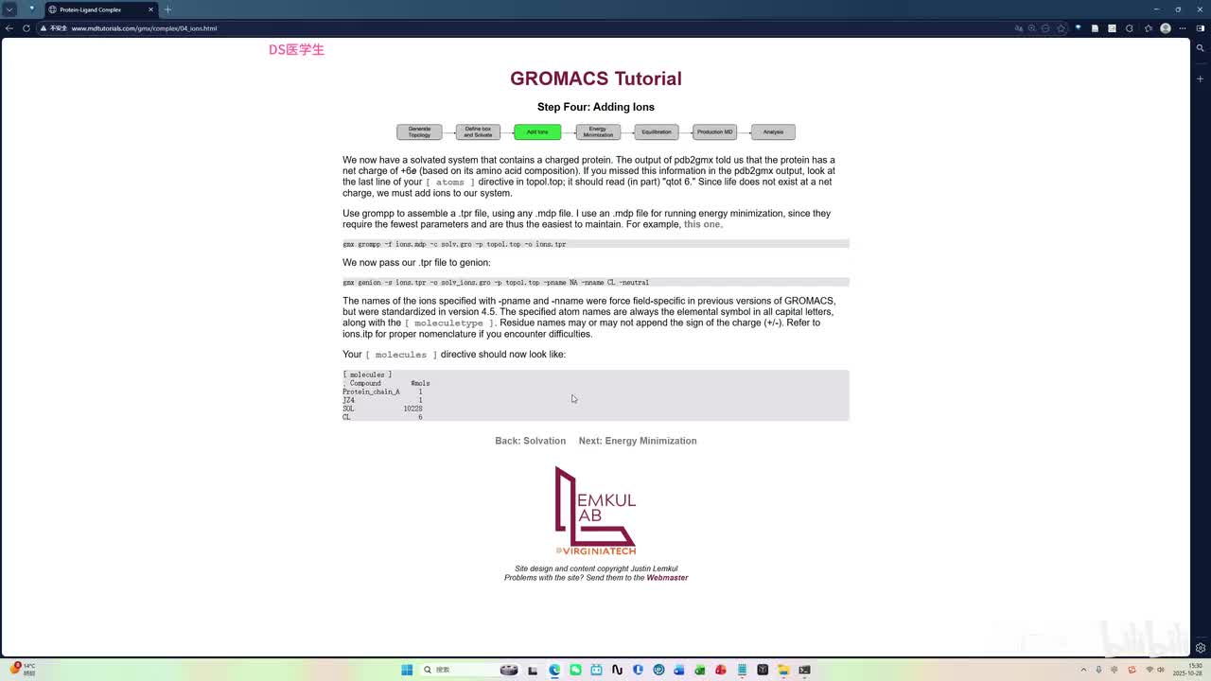
Task: Open WeChat from the taskbar
Action: pyautogui.click(x=575, y=670)
